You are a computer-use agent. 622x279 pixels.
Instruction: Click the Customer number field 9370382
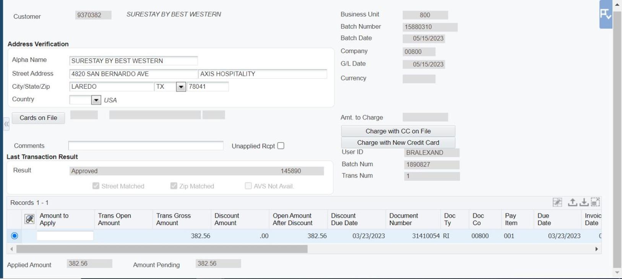click(93, 15)
